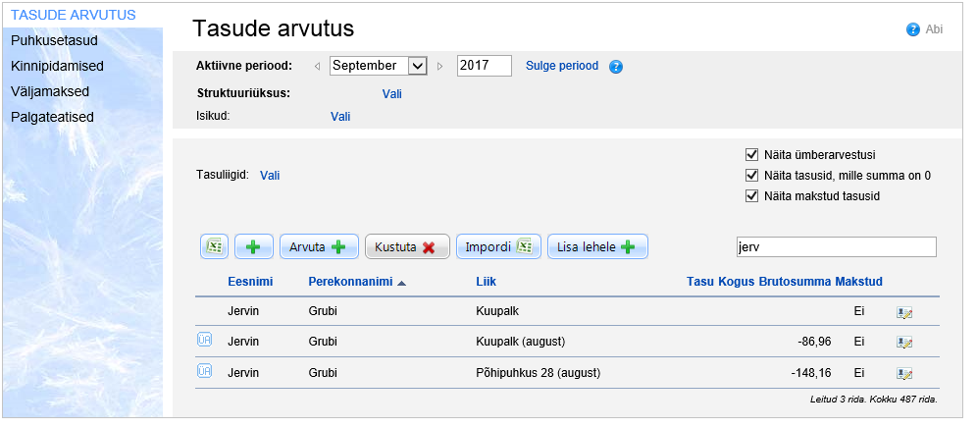Image resolution: width=977 pixels, height=428 pixels.
Task: Click ÜA icon on Kuupalk (august) row
Action: click(205, 341)
